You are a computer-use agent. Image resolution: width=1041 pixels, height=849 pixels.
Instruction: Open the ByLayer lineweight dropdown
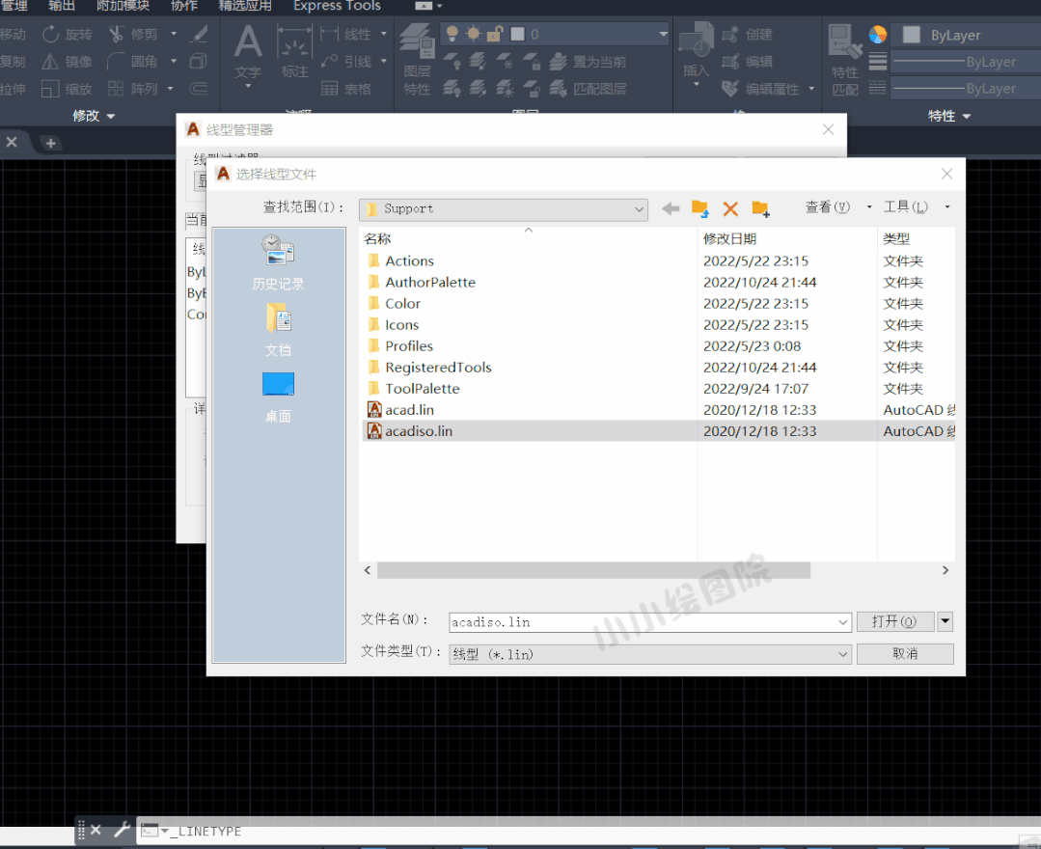click(966, 62)
